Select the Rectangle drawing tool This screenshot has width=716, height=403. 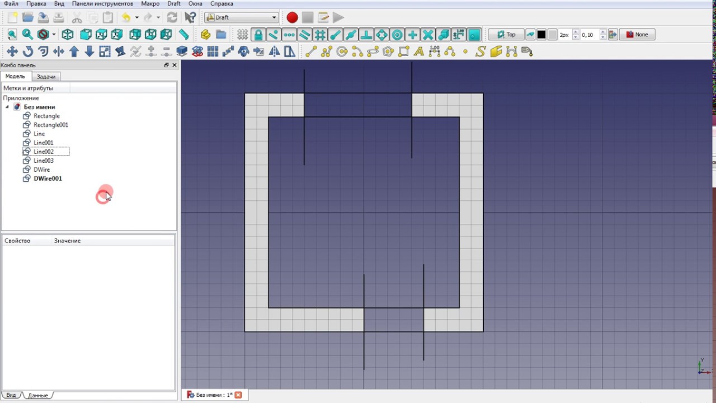click(x=403, y=51)
